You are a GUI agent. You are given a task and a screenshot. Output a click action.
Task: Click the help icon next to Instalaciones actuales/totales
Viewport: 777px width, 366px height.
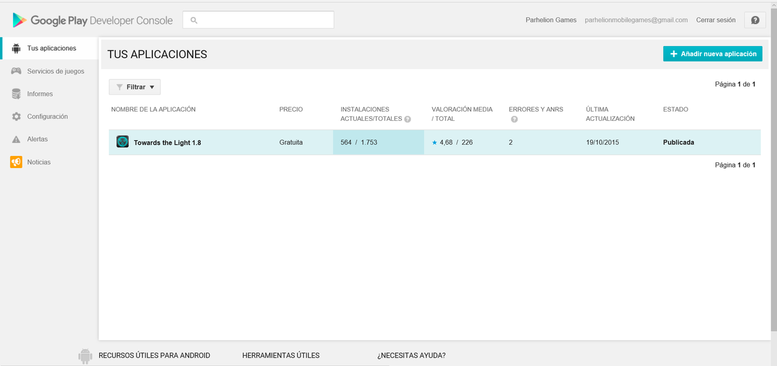408,119
